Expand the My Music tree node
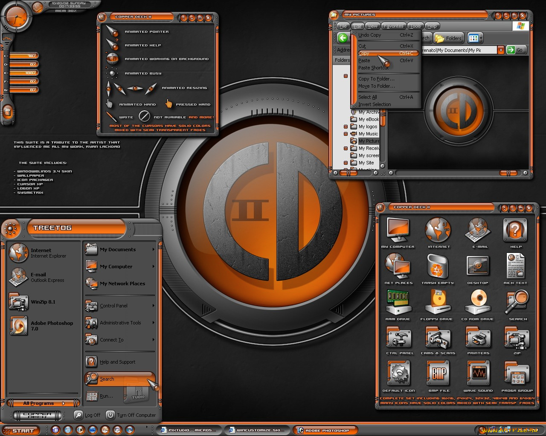 (x=346, y=134)
